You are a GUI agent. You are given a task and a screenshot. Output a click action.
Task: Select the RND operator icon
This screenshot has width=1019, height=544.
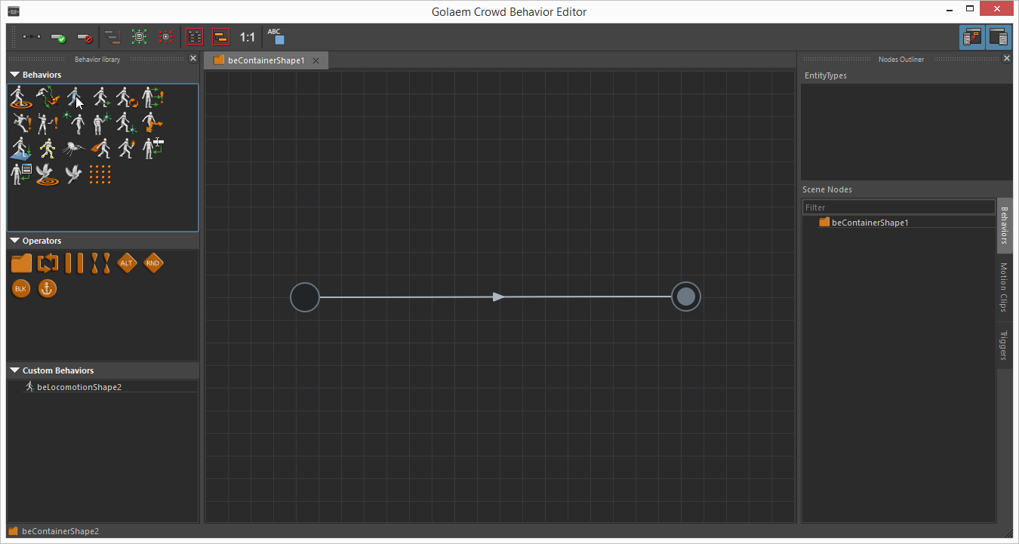click(153, 263)
